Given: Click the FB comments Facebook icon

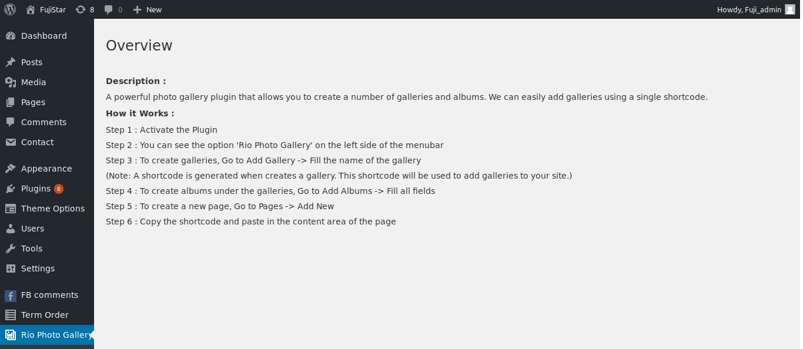Looking at the screenshot, I should pyautogui.click(x=11, y=295).
